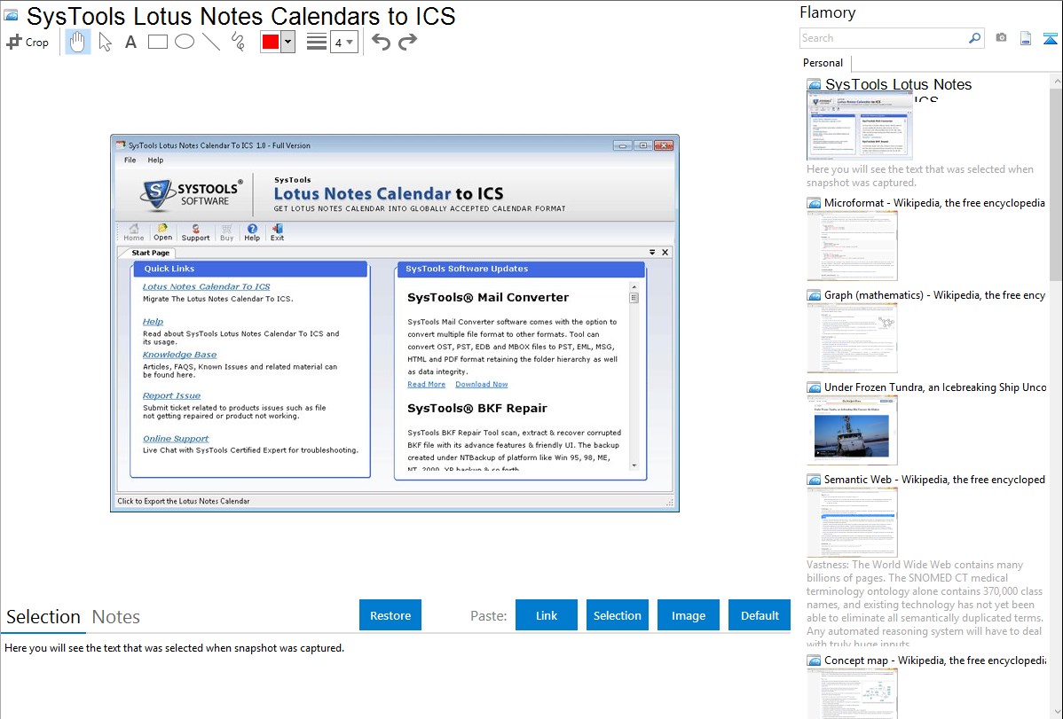Click the Quick Links panel header

251,269
